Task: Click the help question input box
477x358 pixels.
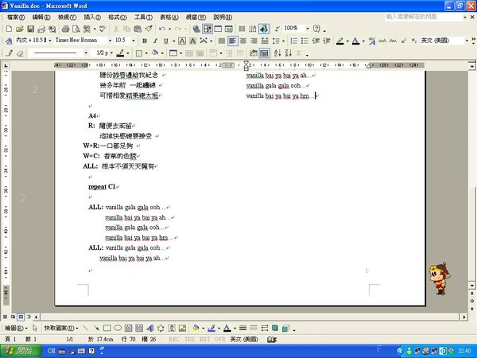Action: click(421, 17)
